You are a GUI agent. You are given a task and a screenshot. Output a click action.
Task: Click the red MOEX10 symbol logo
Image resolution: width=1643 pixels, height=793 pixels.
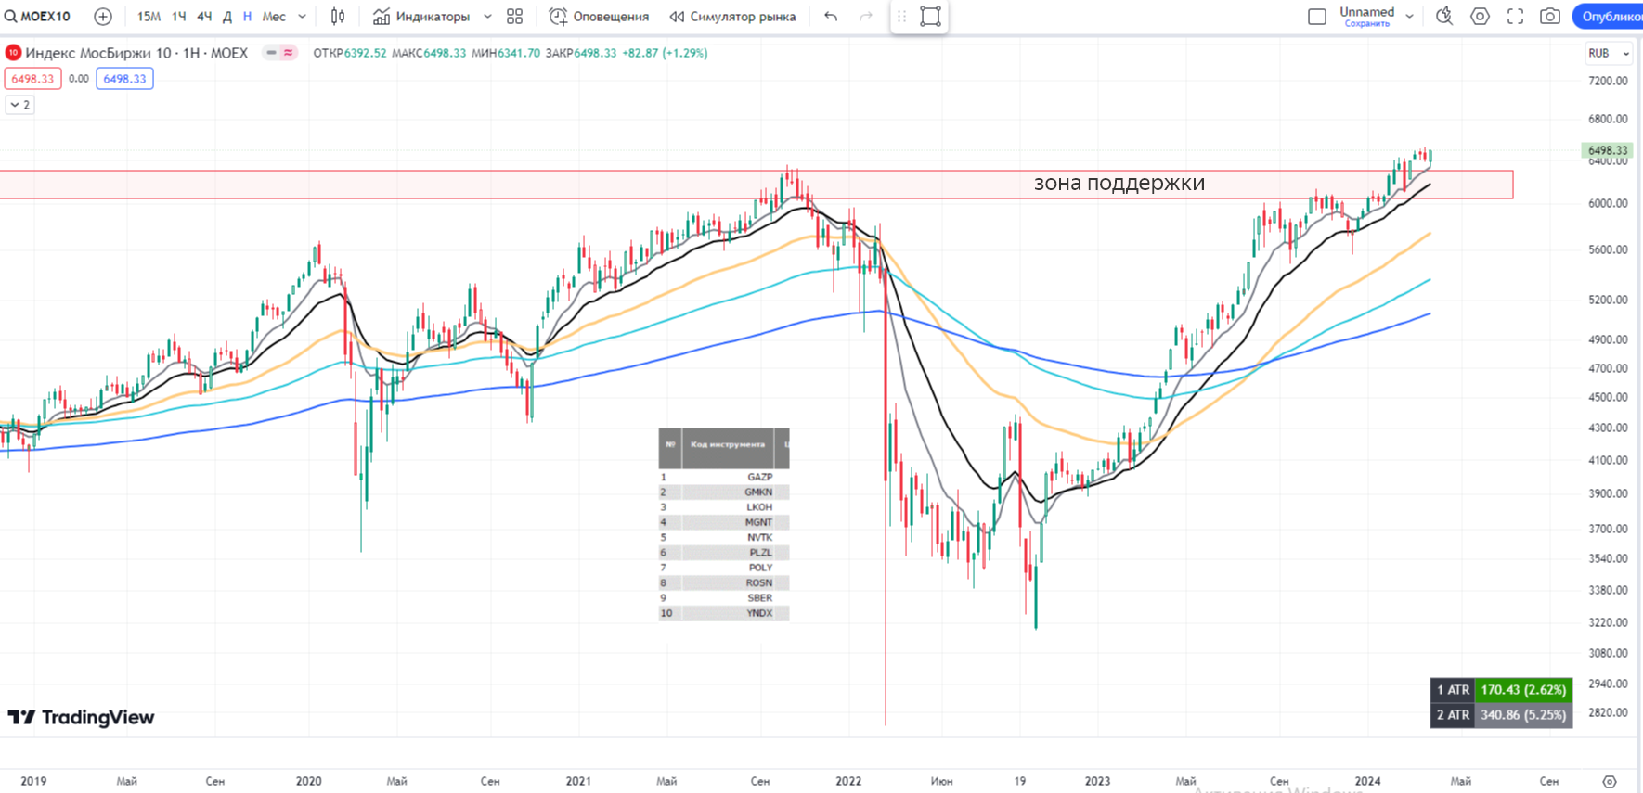(x=13, y=53)
